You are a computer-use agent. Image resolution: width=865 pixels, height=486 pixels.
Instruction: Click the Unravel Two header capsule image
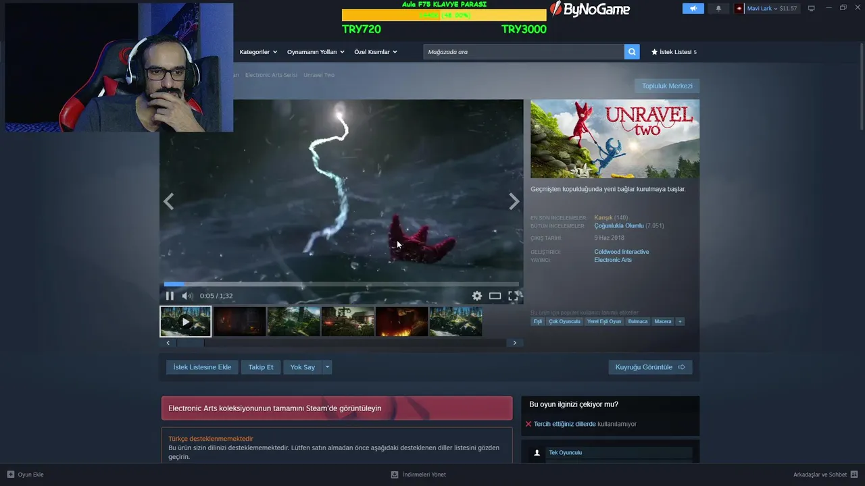[x=615, y=139]
